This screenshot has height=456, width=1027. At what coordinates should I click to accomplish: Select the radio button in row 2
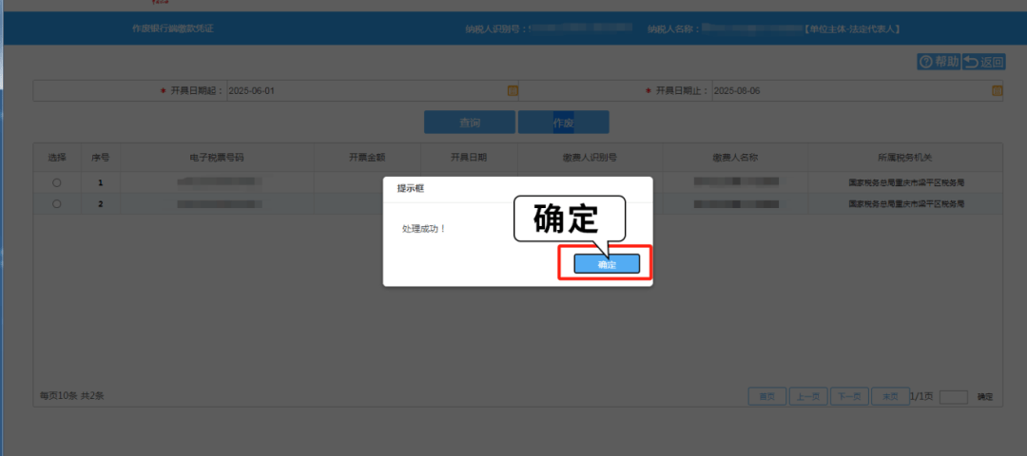point(57,203)
